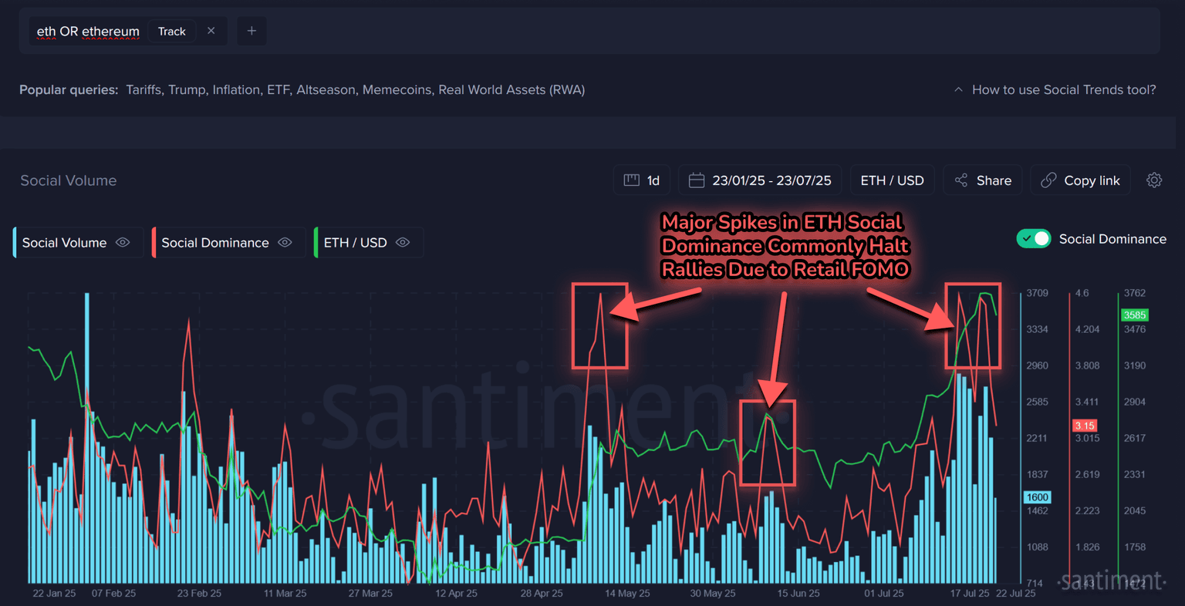Open the ETH / USD pair selector
This screenshot has width=1185, height=606.
point(892,180)
